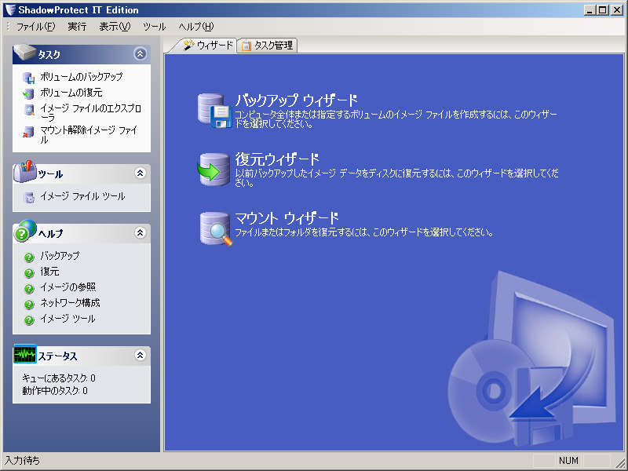Click the menu bar drag handle

[x=8, y=27]
